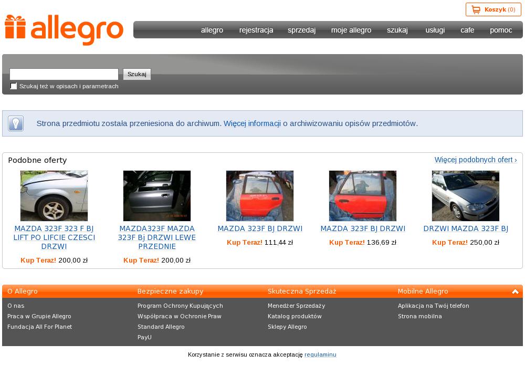Open 'Standard Allegro' footer link
The width and height of the screenshot is (525, 365).
pos(161,327)
